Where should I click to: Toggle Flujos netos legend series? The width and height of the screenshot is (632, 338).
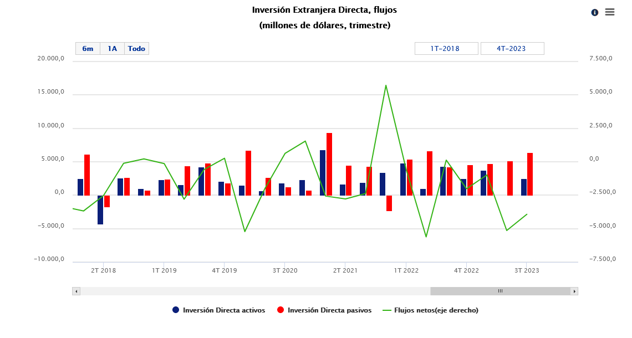click(436, 310)
